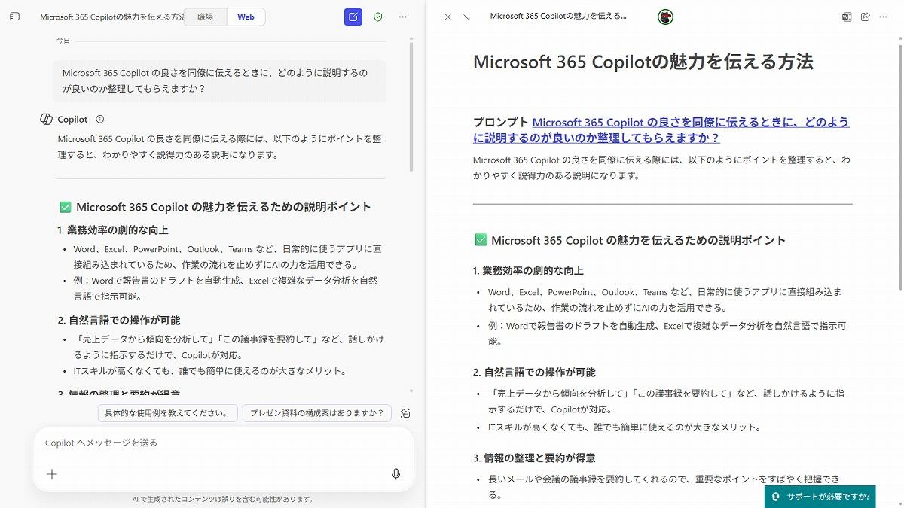Expand the page panel to full screen
Screen dimensions: 904x508
pyautogui.click(x=466, y=17)
